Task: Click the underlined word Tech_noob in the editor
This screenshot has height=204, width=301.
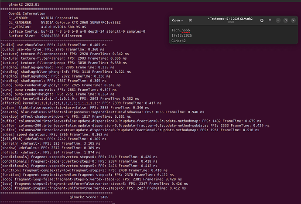Action: click(x=180, y=30)
